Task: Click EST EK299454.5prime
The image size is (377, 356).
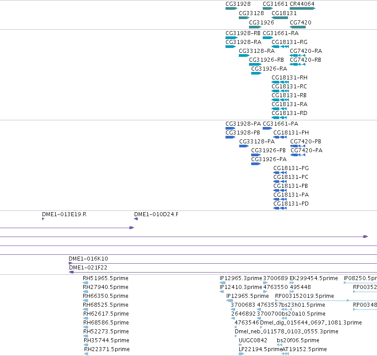Action: (292, 283)
